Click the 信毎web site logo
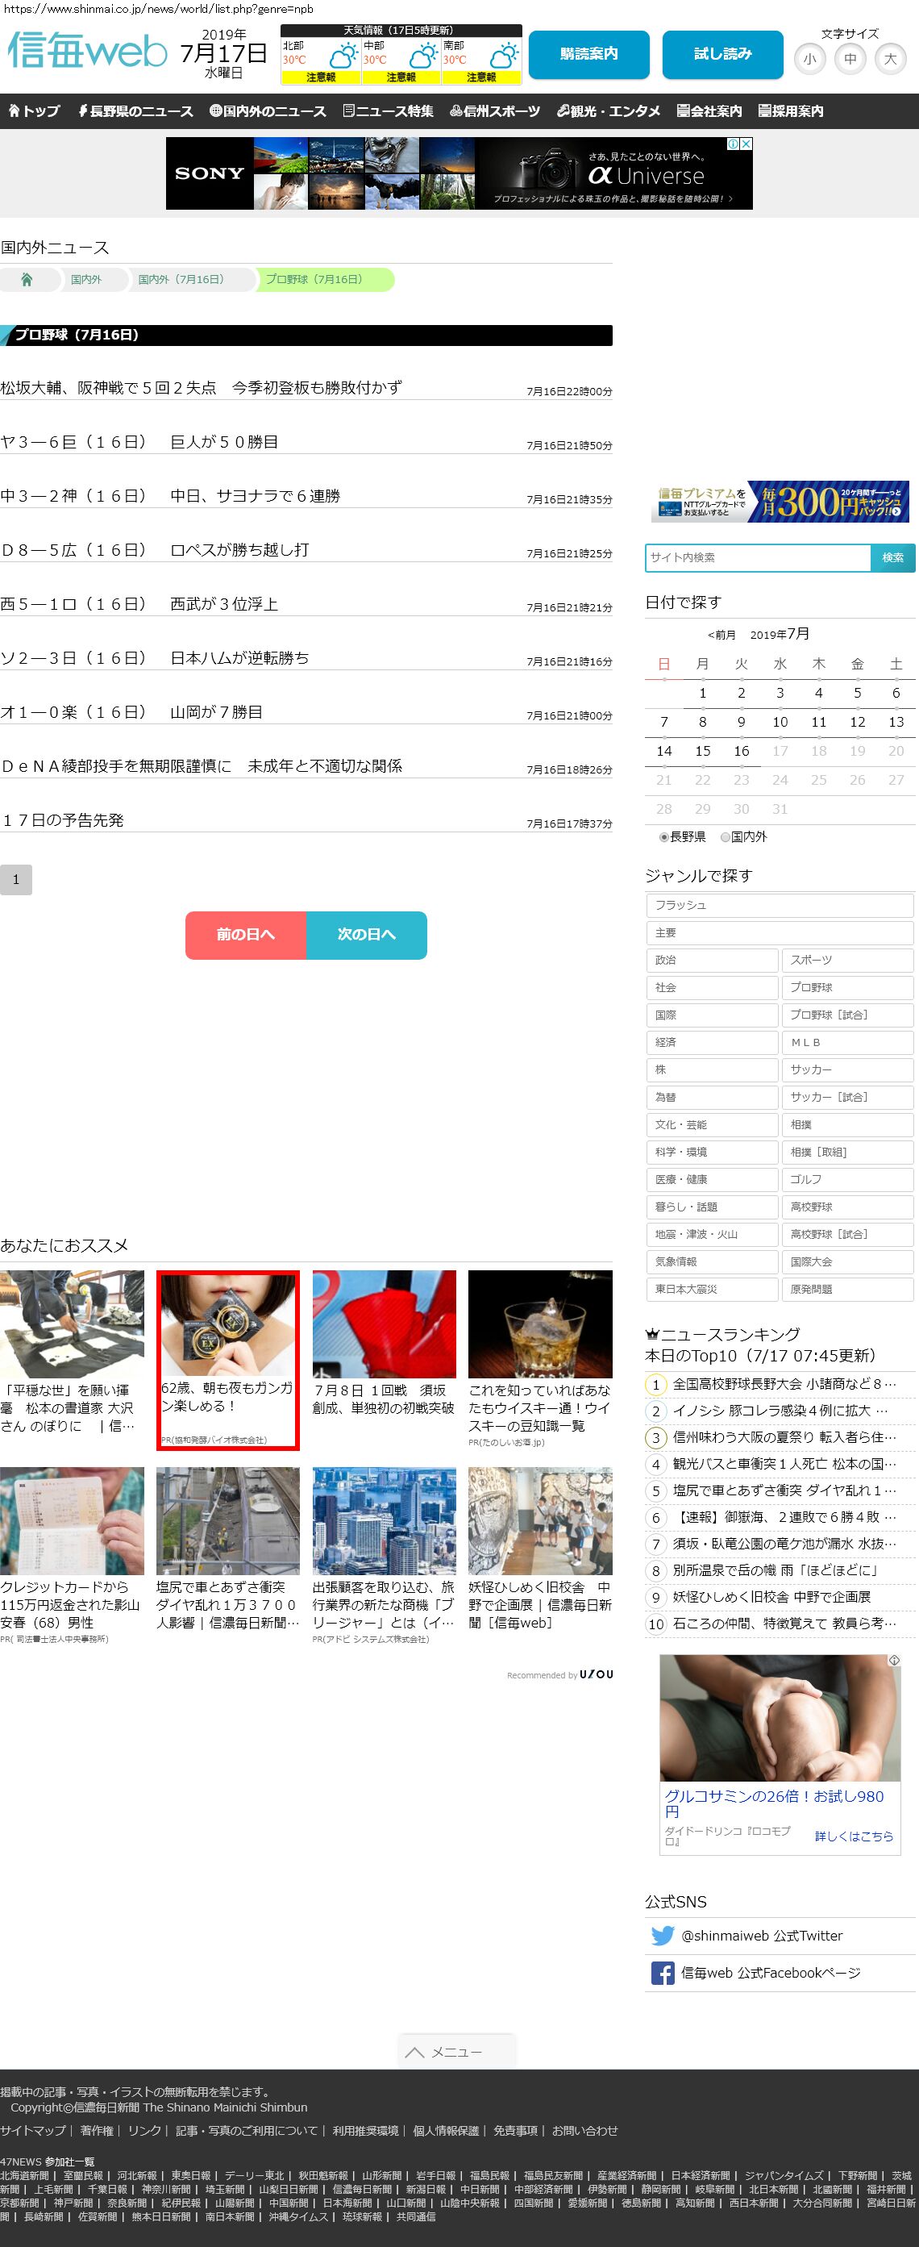 coord(87,52)
